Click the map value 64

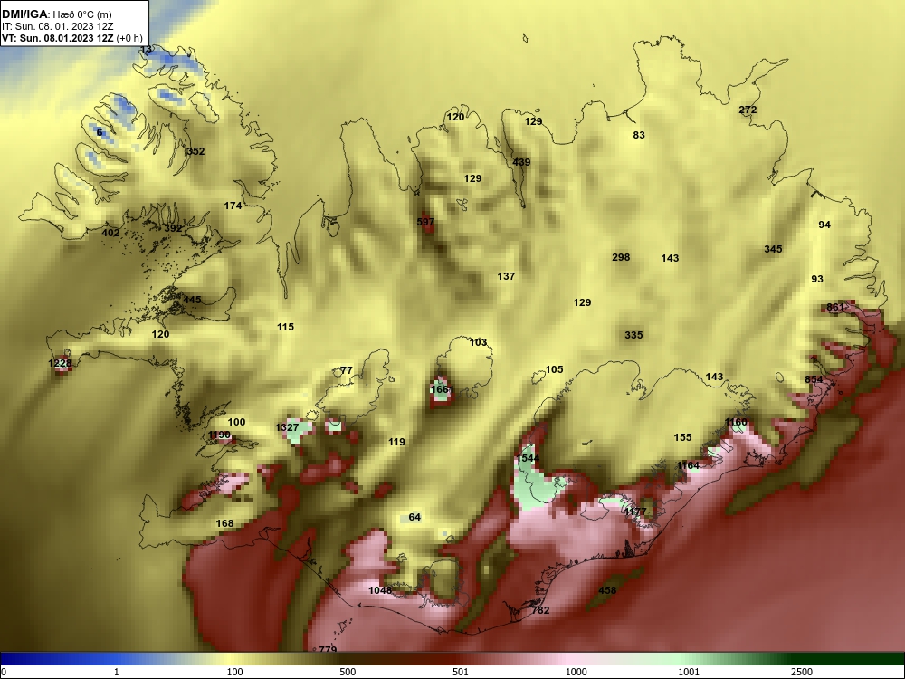pos(415,517)
